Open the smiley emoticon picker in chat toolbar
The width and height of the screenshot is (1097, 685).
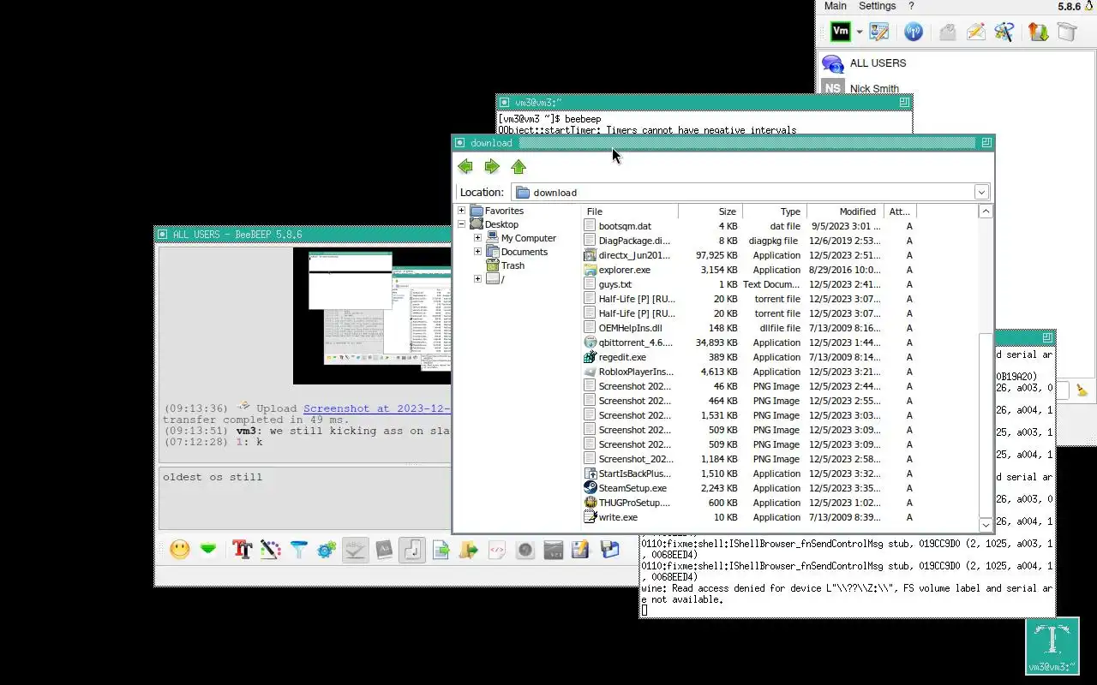[x=180, y=550]
